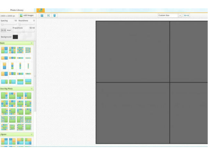
Task: Select the top-left collage cell
Action: click(x=133, y=52)
